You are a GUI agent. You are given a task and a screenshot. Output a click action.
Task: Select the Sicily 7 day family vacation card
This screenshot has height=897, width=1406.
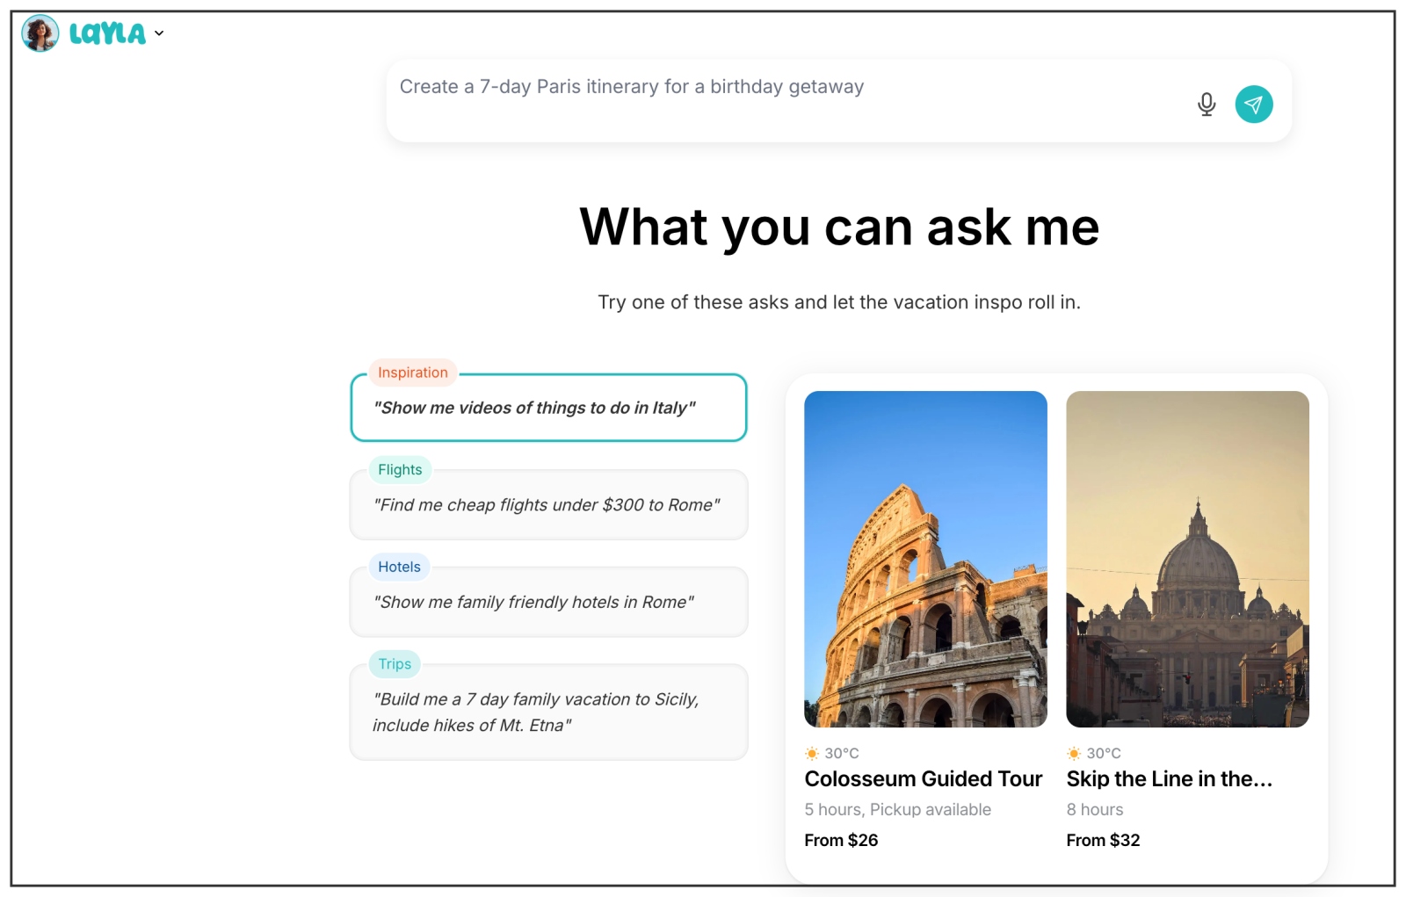click(548, 713)
